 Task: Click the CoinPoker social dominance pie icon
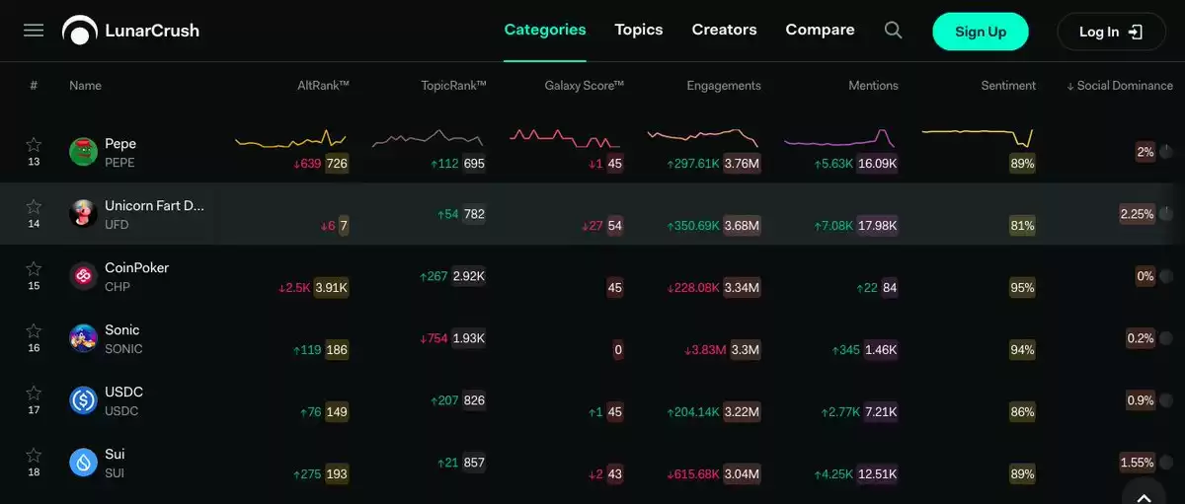coord(1165,276)
